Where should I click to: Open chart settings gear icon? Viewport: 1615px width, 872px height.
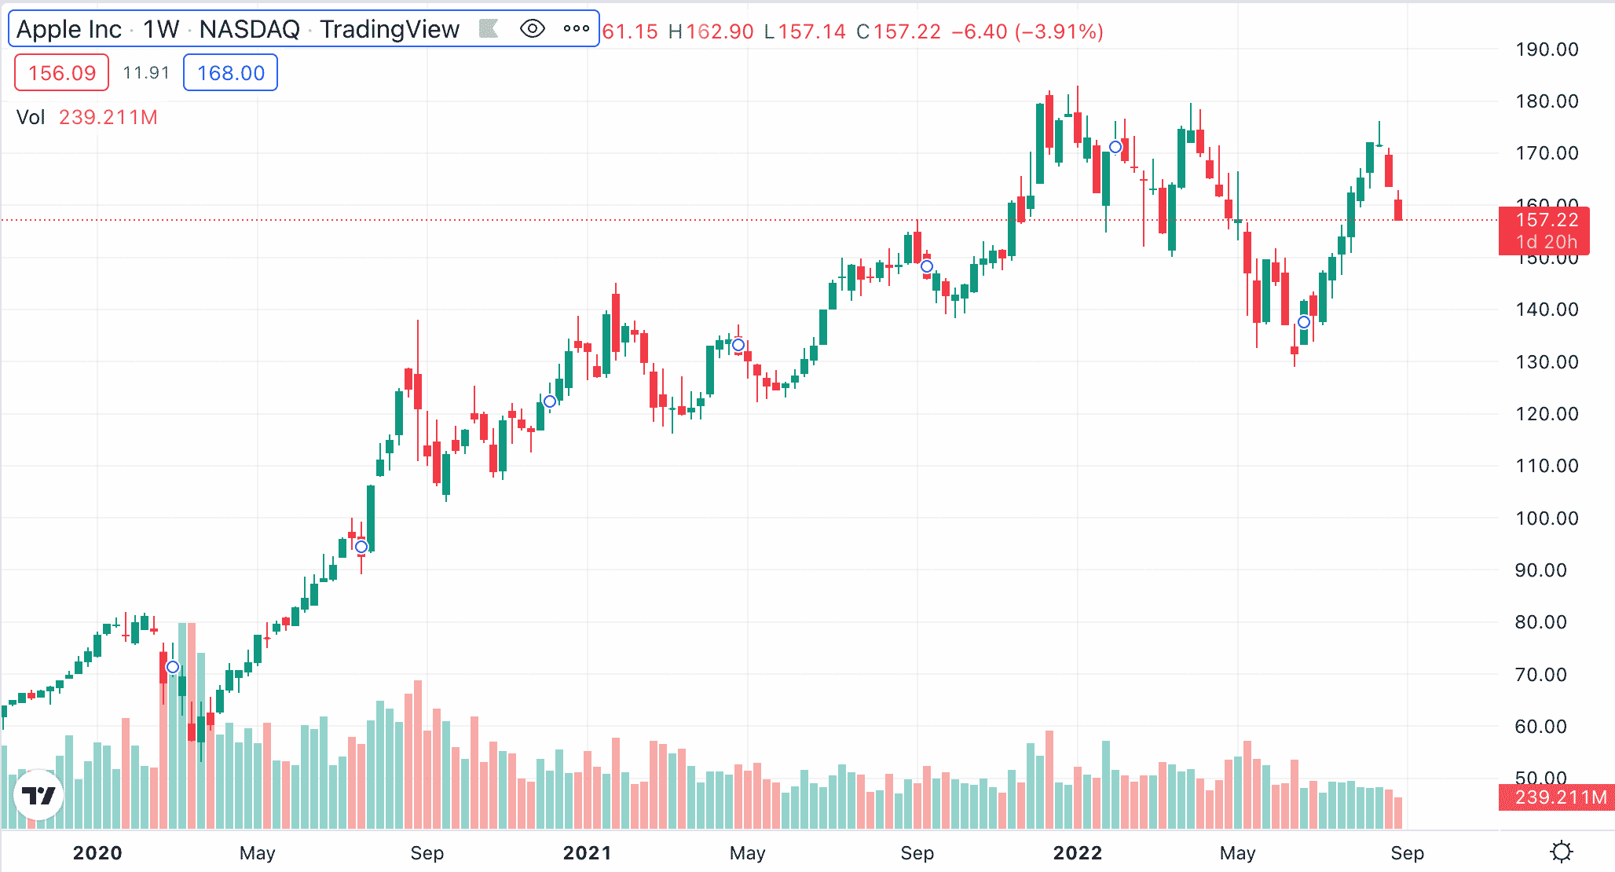tap(1562, 852)
